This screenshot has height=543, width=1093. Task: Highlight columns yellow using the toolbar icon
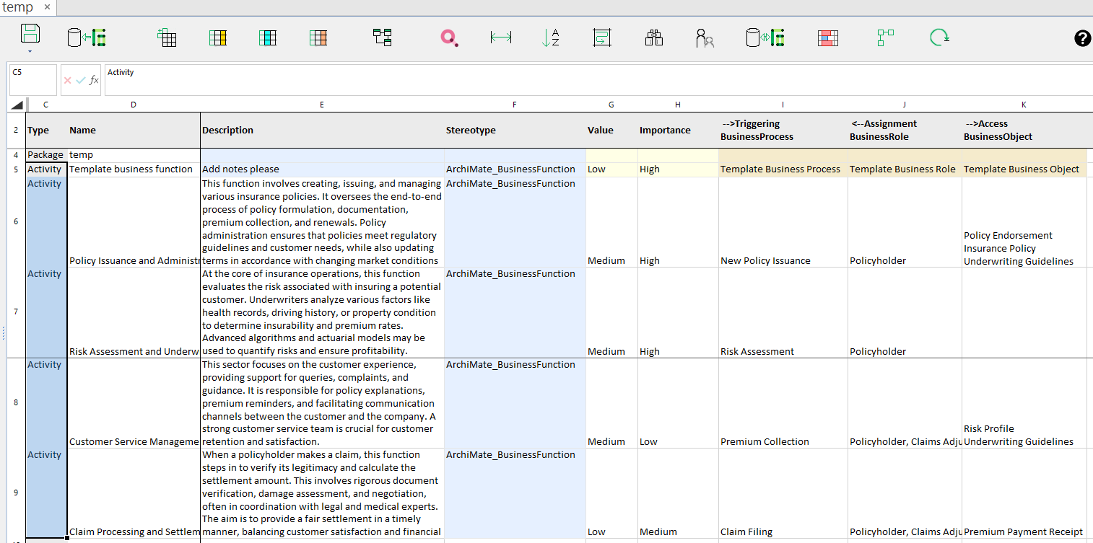(218, 37)
